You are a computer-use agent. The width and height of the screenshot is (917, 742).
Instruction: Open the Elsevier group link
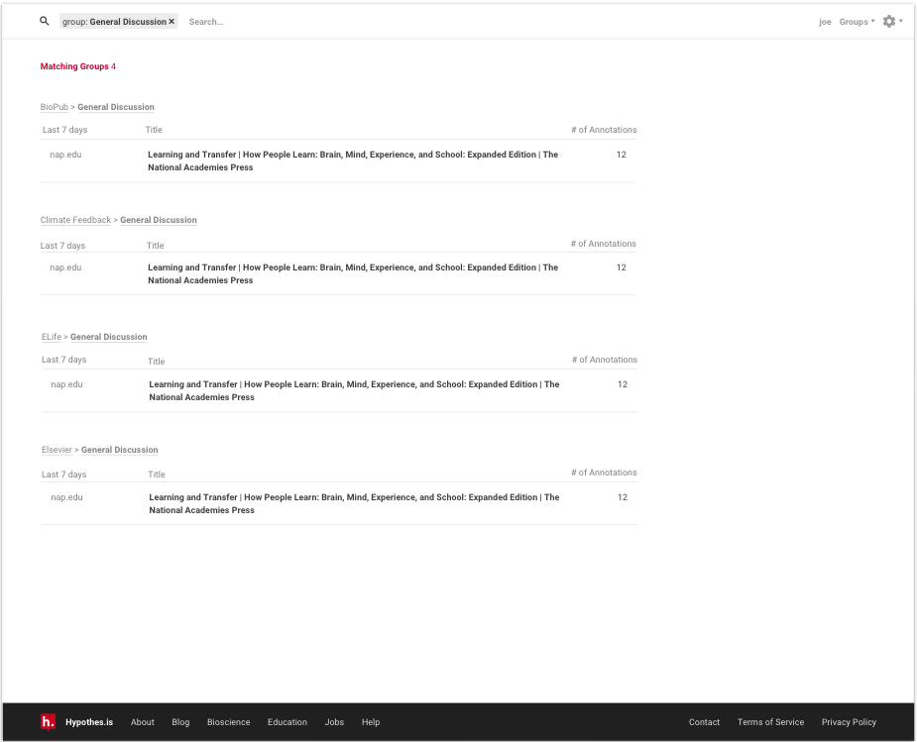pyautogui.click(x=57, y=450)
